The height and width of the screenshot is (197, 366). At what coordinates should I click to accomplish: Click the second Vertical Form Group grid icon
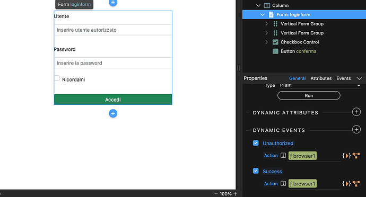tap(275, 33)
